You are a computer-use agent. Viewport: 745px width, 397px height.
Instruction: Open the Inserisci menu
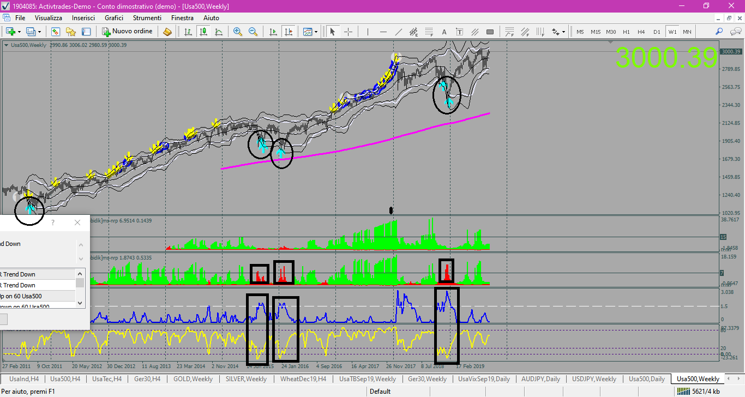[x=83, y=18]
